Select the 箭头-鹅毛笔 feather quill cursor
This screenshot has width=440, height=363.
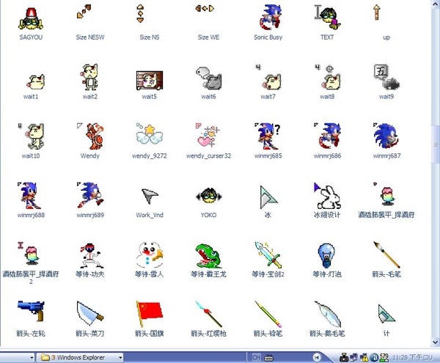tap(328, 314)
